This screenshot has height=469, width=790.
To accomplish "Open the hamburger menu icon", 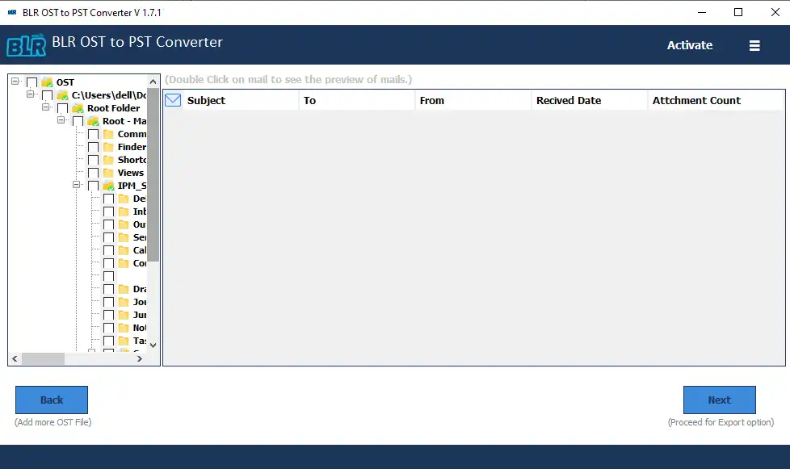I will [754, 46].
